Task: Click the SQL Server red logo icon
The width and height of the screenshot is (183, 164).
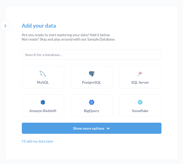Action: 140,74
